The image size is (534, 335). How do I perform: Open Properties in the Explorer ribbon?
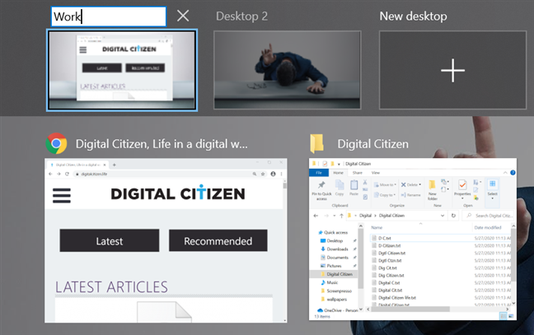(x=462, y=188)
